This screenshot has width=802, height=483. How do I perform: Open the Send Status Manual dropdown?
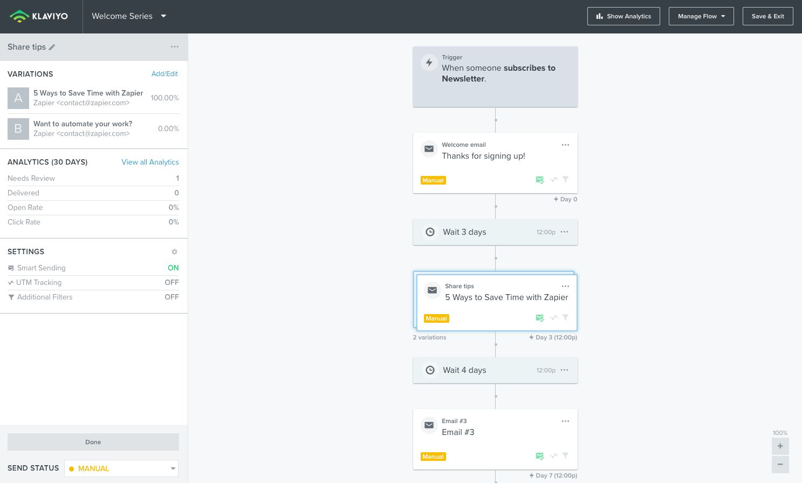[x=121, y=468]
